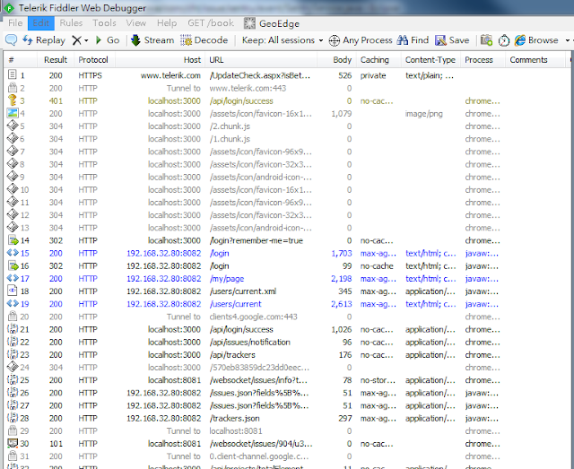Open the File menu
This screenshot has width=574, height=469.
15,23
